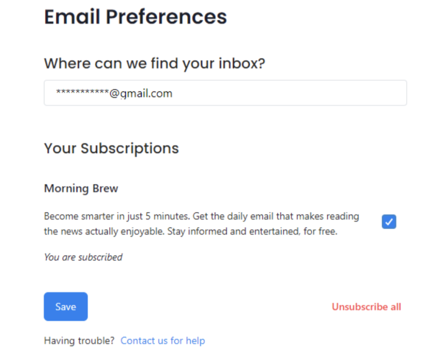Screen dimensions: 435x355
Task: Select the Your Subscriptions section title
Action: point(111,148)
